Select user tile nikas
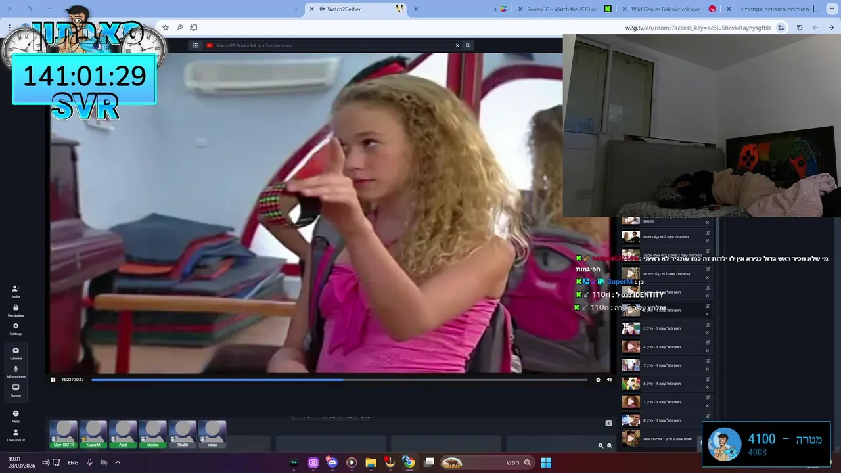The image size is (841, 473). coord(212,435)
